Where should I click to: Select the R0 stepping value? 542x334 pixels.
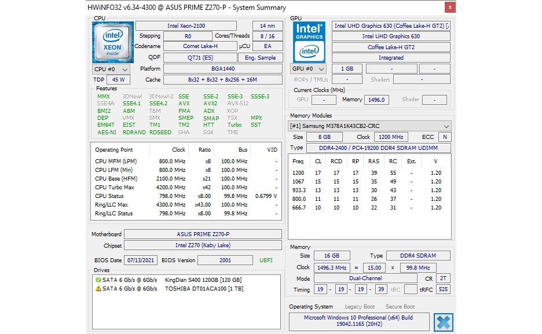(x=188, y=36)
